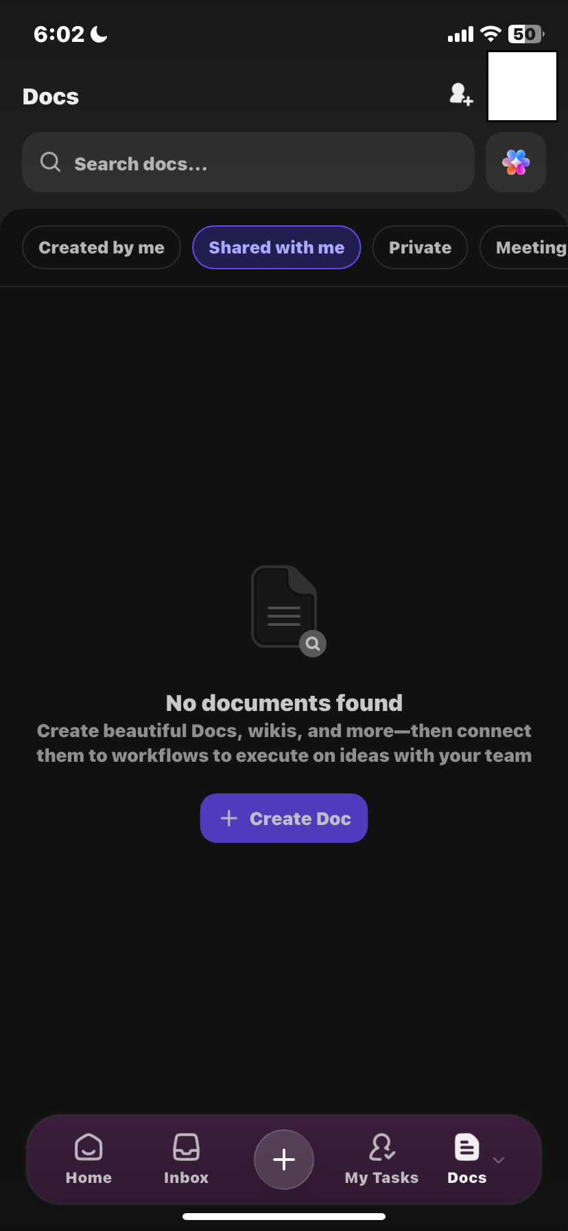Image resolution: width=568 pixels, height=1231 pixels.
Task: Tap the Create Doc button
Action: tap(284, 818)
